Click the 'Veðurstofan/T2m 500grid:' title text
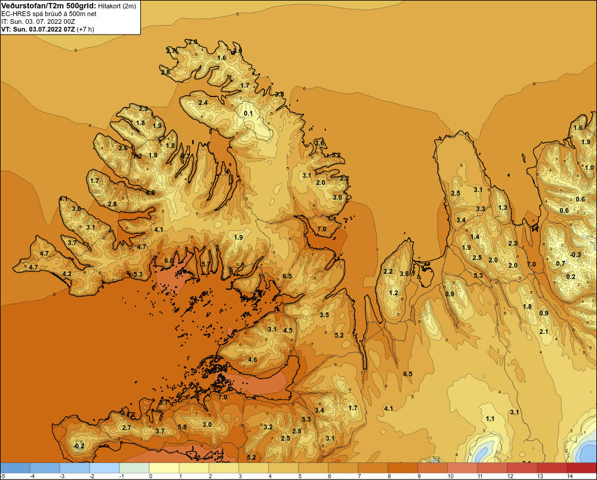Screen dimensions: 597x480 [49, 6]
